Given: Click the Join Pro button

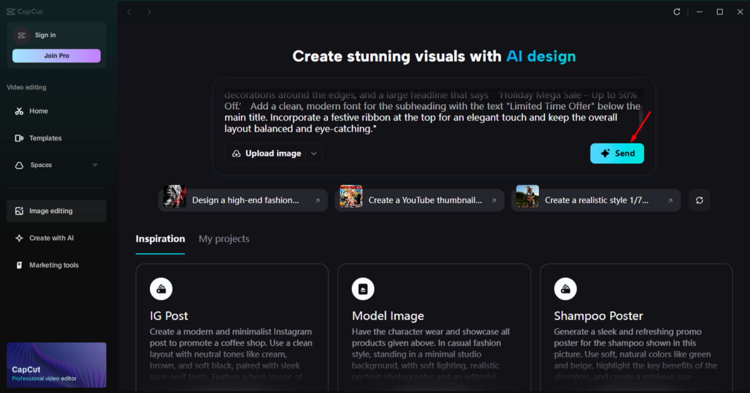Looking at the screenshot, I should (x=57, y=56).
